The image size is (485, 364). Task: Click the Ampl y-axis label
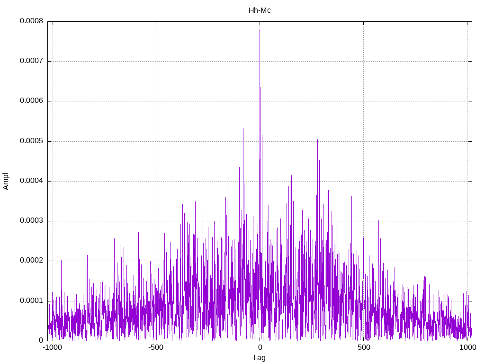(6, 182)
